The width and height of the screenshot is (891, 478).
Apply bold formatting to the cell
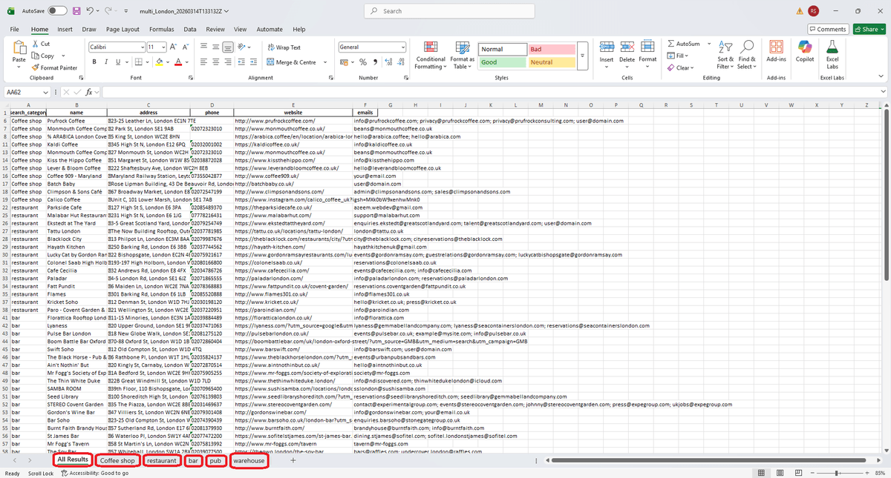click(95, 62)
